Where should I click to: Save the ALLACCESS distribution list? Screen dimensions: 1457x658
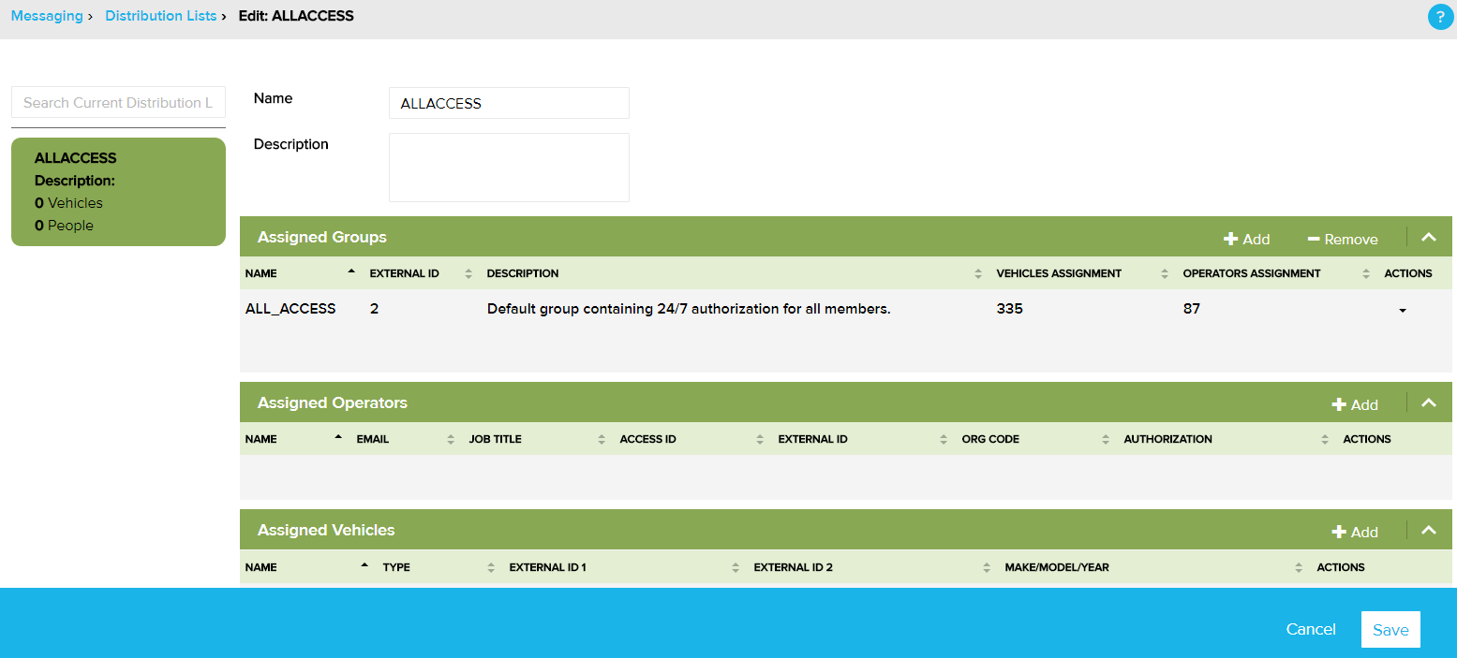click(1390, 629)
